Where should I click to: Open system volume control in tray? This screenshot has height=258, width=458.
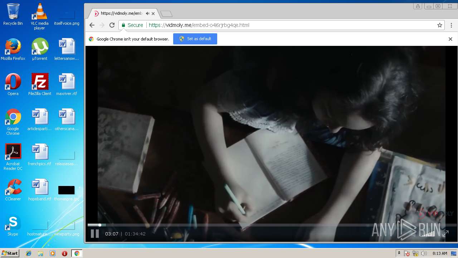[x=424, y=253]
